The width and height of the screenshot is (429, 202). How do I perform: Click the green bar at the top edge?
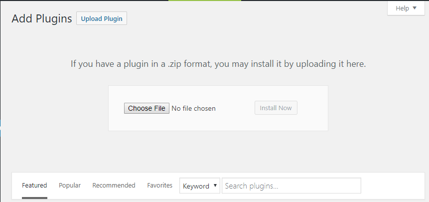205,0
